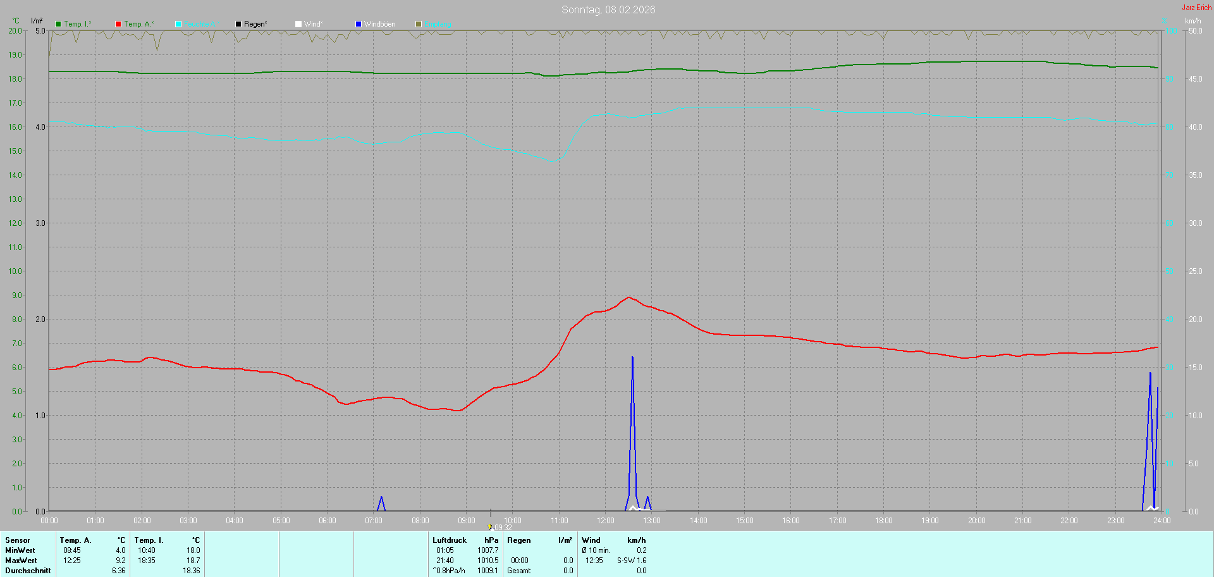Click the 18:00 time axis label

[884, 521]
